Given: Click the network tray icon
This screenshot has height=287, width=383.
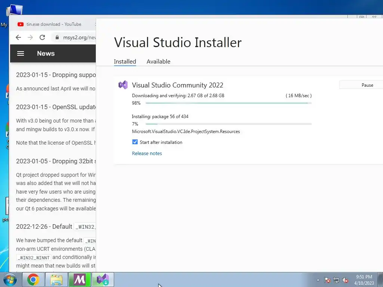Looking at the screenshot, I should click(336, 280).
